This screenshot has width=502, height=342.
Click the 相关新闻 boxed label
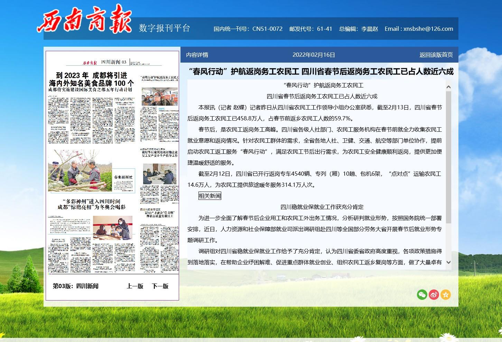[210, 196]
